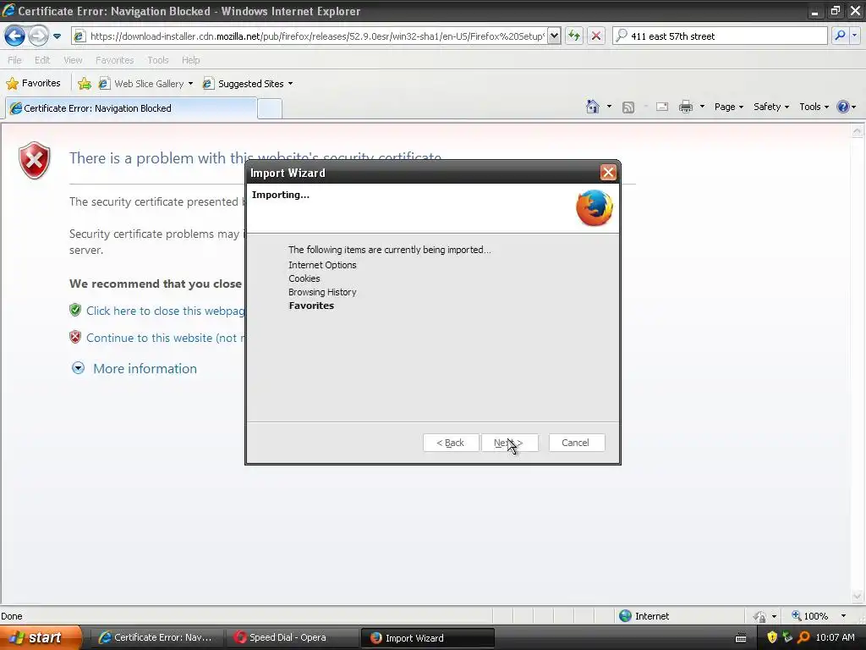866x650 pixels.
Task: Open the Safety command menu
Action: pyautogui.click(x=771, y=107)
